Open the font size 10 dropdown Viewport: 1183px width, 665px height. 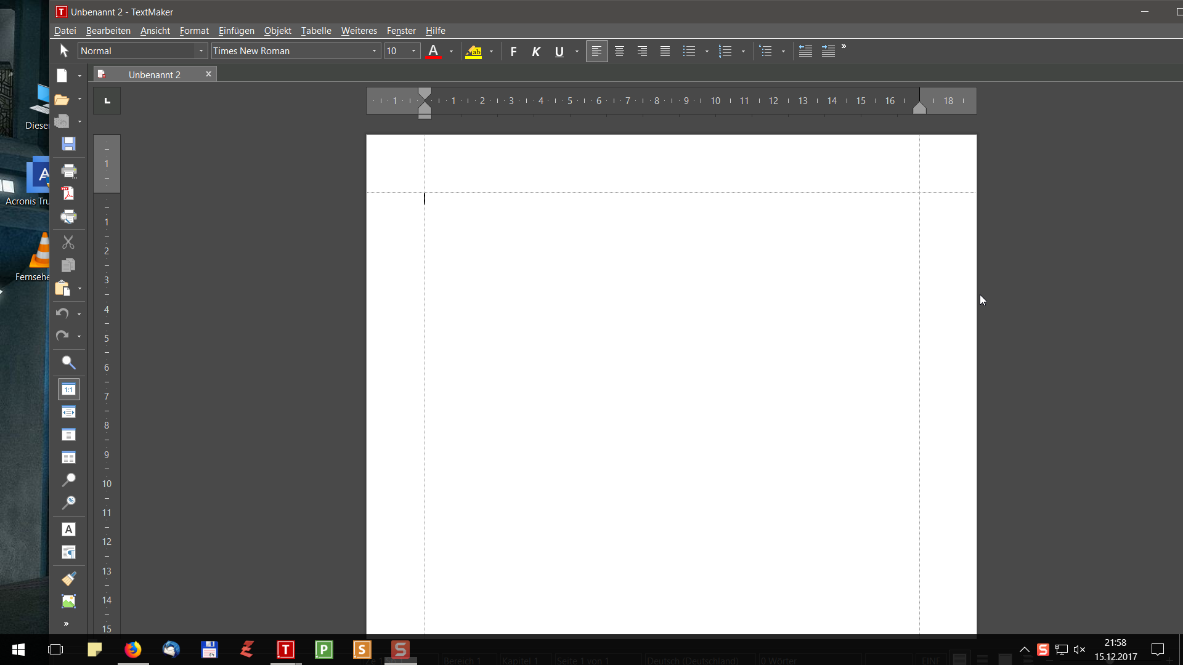(413, 51)
